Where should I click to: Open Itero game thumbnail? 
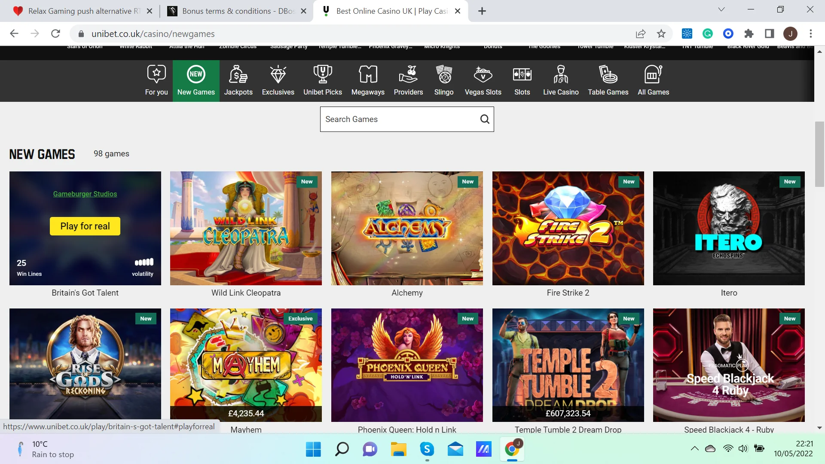pos(729,228)
